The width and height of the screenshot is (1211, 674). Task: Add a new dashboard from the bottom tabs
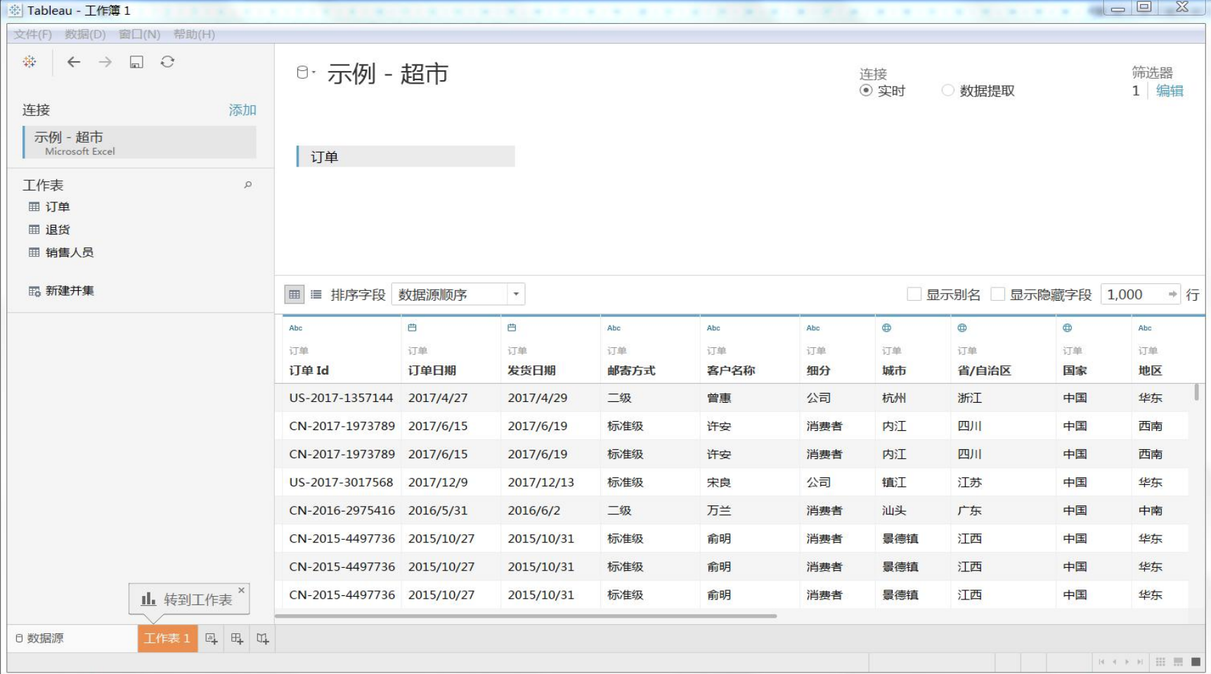237,638
